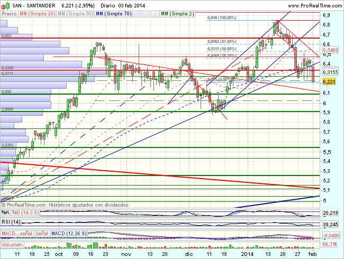Click the Señal label in MACD panel
Screen dimensions: 344x259
pos(42,234)
